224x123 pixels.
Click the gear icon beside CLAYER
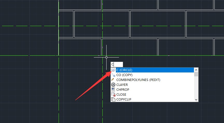113,85
